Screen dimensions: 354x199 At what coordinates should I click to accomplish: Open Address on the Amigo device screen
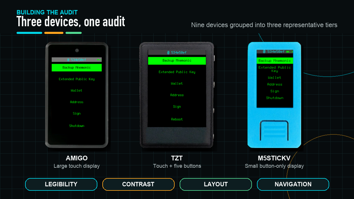77,102
